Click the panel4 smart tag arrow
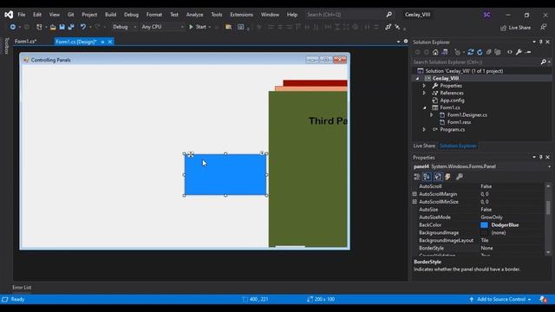Image resolution: width=555 pixels, height=312 pixels. [x=262, y=153]
